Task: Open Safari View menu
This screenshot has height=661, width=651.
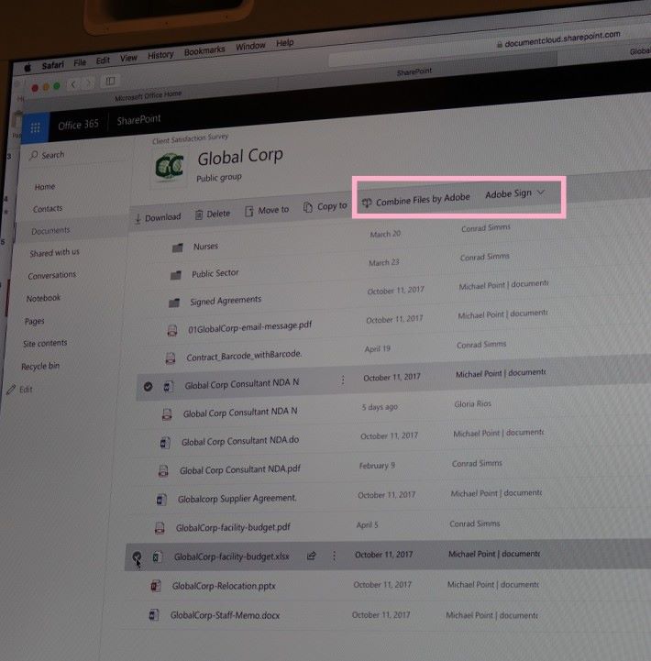Action: click(x=128, y=58)
